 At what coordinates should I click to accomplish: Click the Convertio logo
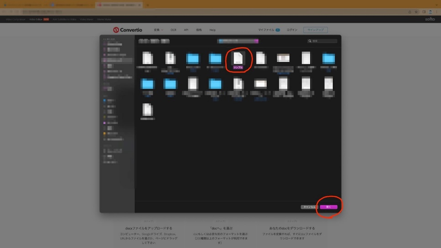(128, 30)
